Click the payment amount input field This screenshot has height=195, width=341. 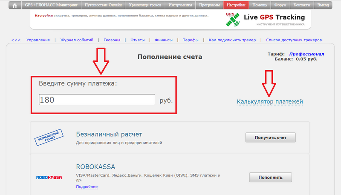(x=96, y=100)
